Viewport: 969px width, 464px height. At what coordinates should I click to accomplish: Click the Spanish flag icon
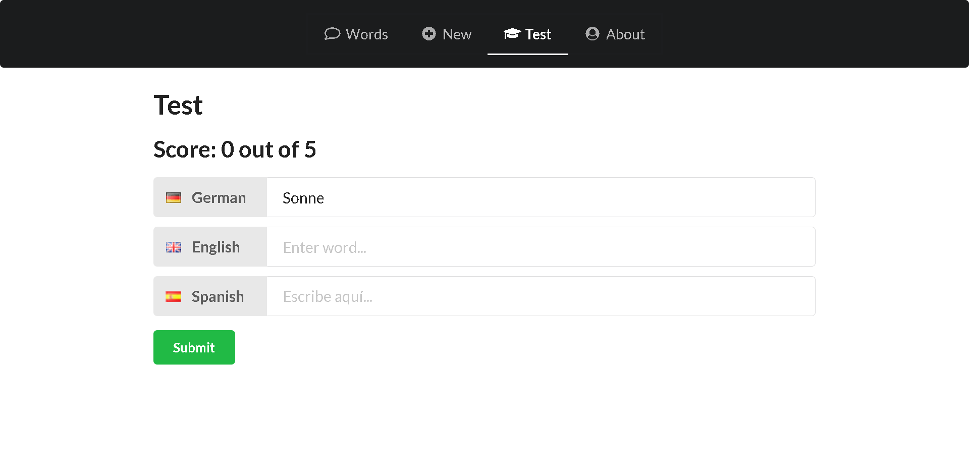click(174, 296)
